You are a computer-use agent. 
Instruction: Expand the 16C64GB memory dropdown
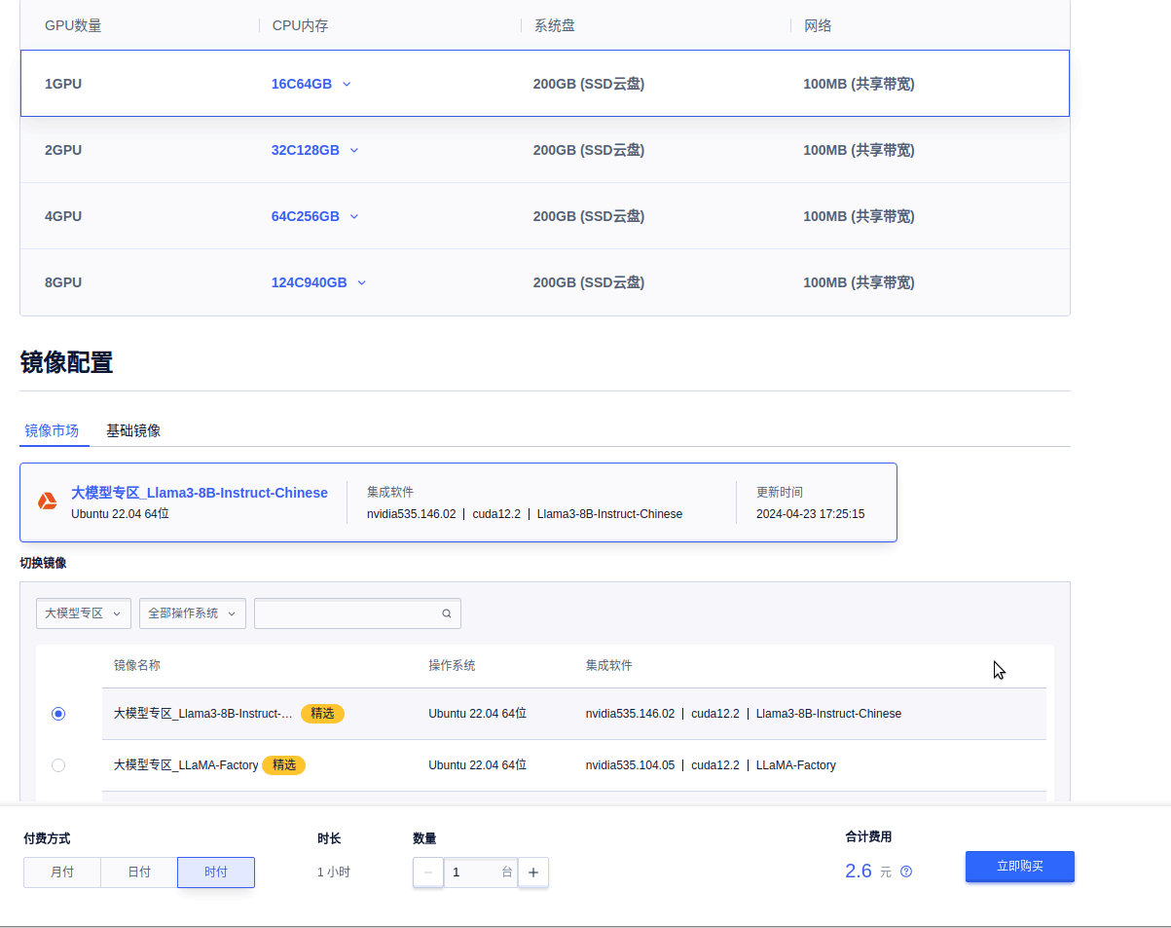coord(347,84)
